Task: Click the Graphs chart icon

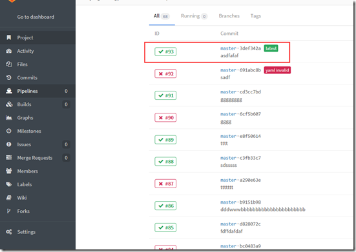Action: (x=9, y=118)
